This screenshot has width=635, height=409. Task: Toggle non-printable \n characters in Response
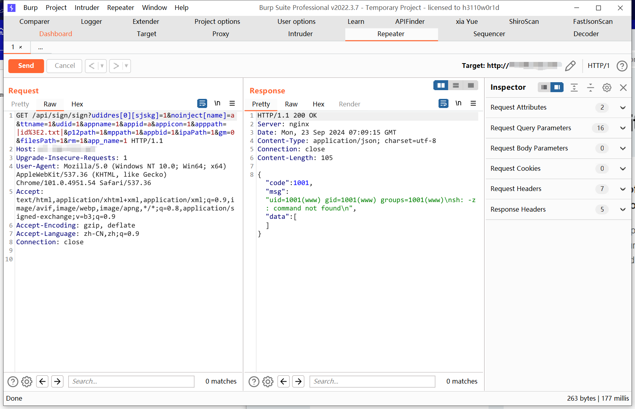458,103
